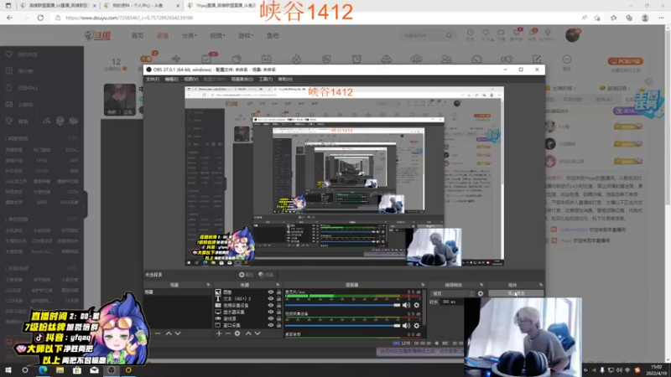The width and height of the screenshot is (671, 377).
Task: Remove selected source with the minus icon
Action: (228, 333)
